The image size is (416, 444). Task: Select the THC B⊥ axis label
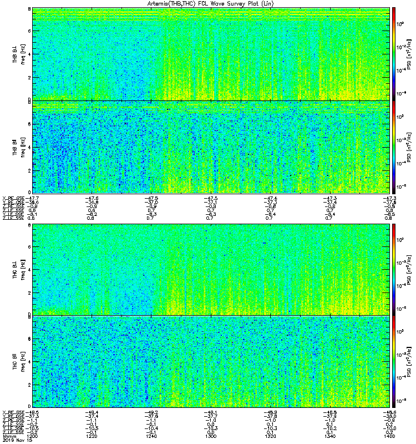click(x=15, y=270)
